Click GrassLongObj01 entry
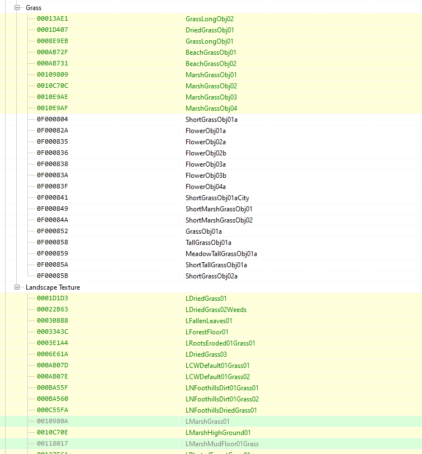422x454 pixels. click(209, 41)
